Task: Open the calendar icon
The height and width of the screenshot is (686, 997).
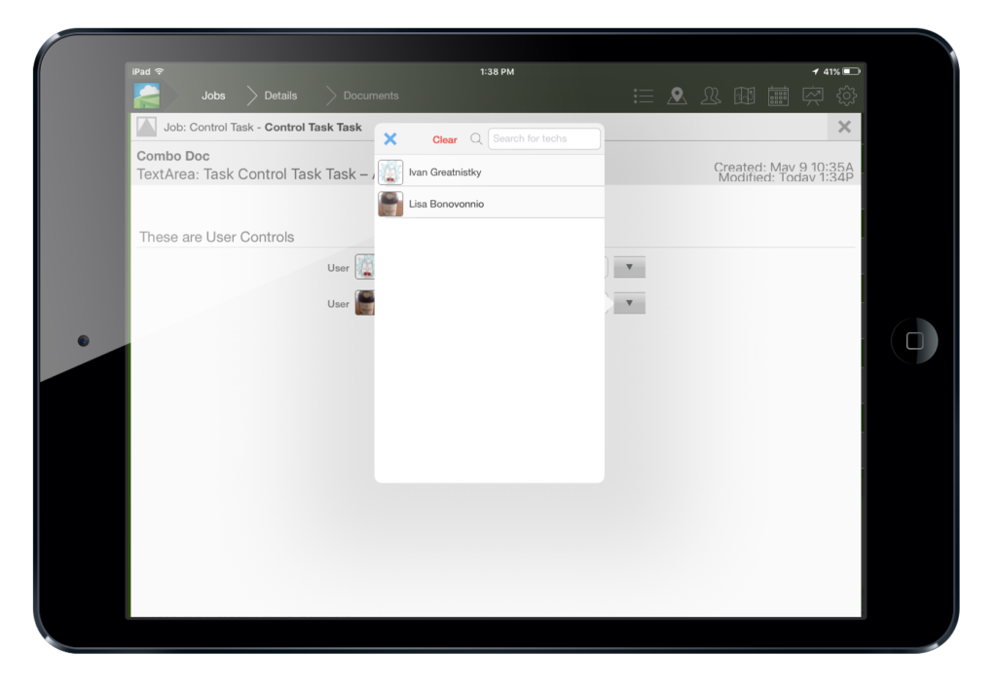Action: tap(778, 96)
